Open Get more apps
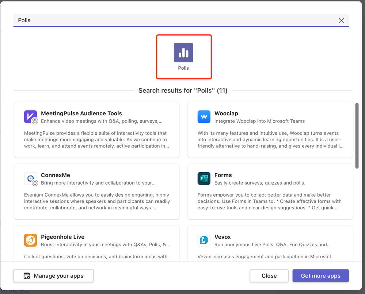Screen dimensions: 365x294 320,276
